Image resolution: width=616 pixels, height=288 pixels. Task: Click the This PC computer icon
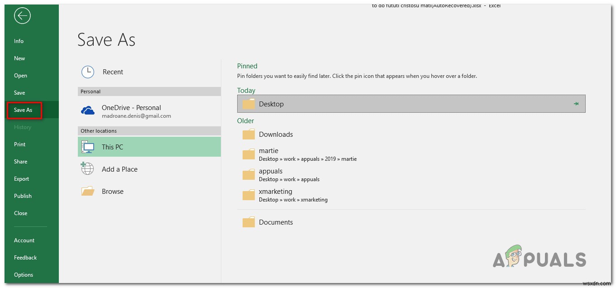click(88, 147)
